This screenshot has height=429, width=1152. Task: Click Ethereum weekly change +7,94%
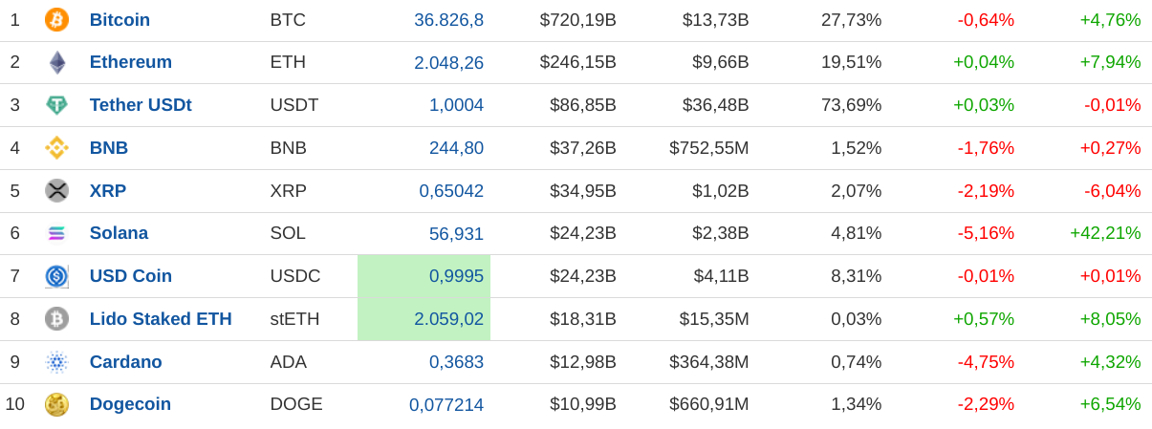point(1111,62)
